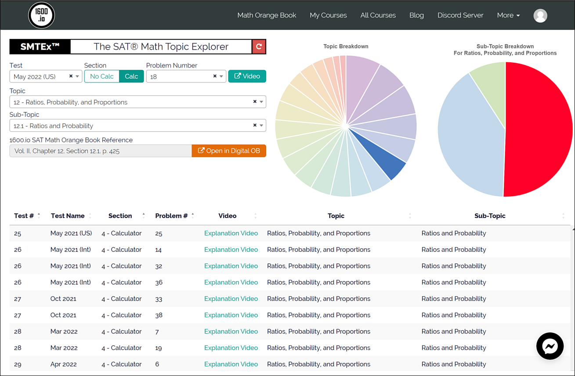Click the SMTEx label badge

(x=40, y=47)
